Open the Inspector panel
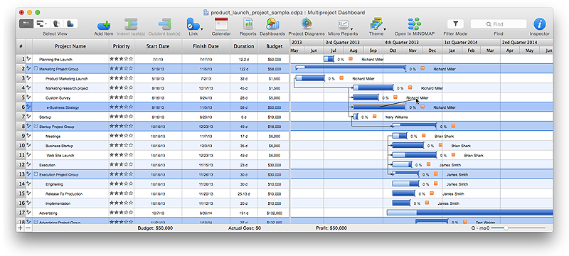 click(539, 24)
